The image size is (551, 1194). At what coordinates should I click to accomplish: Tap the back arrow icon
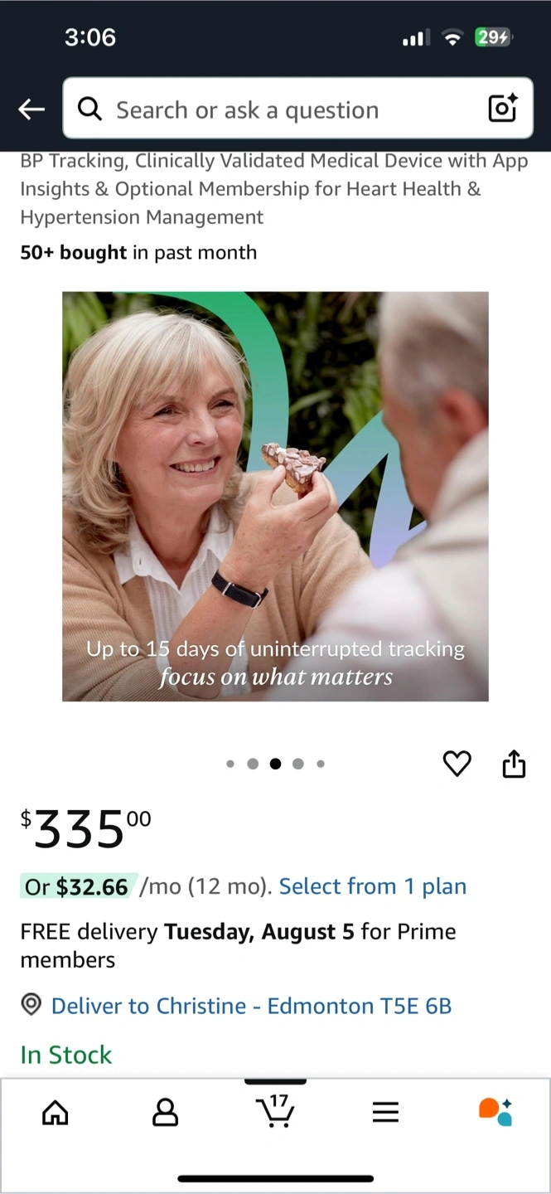tap(31, 109)
